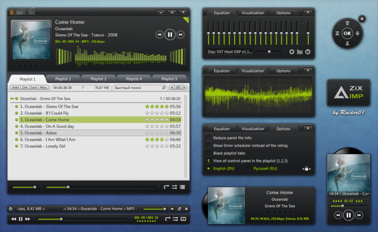Click equalizer presets bars icon
Screen dimensions: 378x232
(x=300, y=52)
